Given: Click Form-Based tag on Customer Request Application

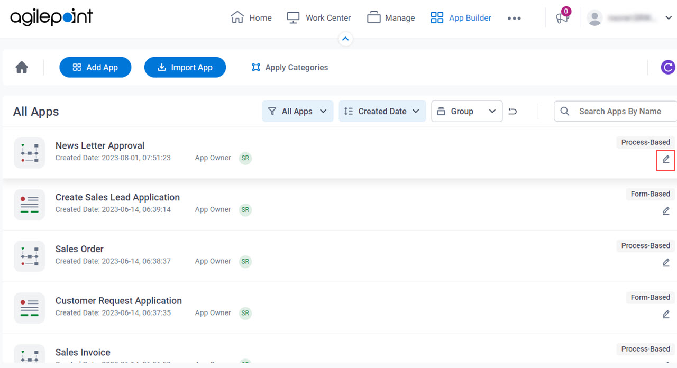Looking at the screenshot, I should [x=650, y=298].
